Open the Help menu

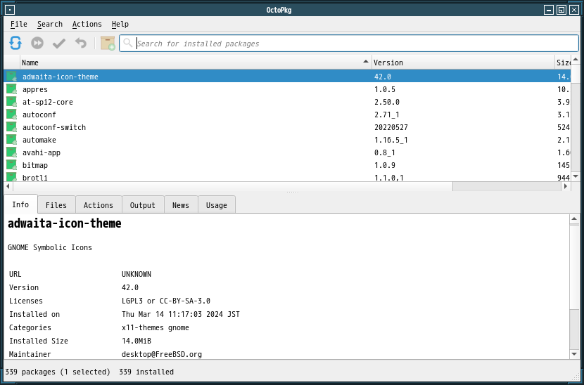point(120,24)
